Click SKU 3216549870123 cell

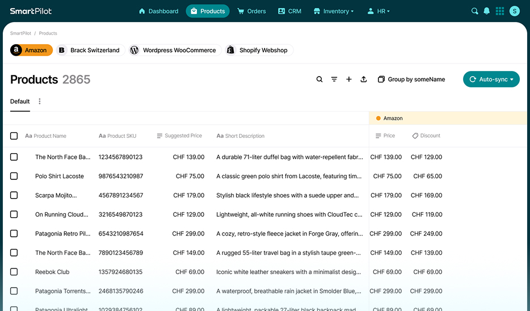tap(120, 215)
